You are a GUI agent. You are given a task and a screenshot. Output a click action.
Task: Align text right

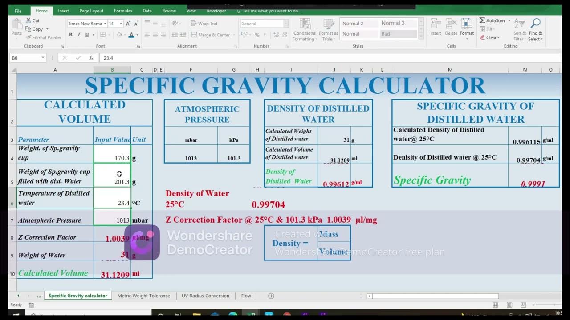163,35
